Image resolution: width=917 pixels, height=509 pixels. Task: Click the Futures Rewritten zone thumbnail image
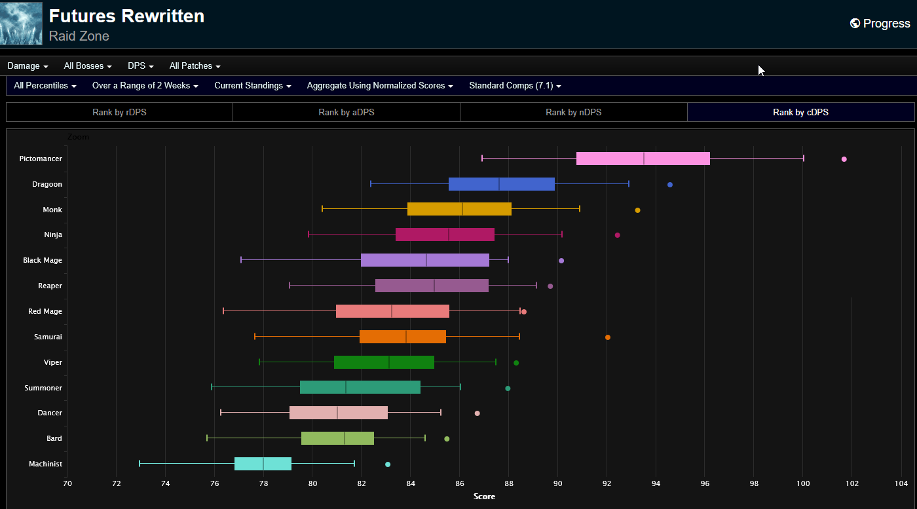pos(21,23)
